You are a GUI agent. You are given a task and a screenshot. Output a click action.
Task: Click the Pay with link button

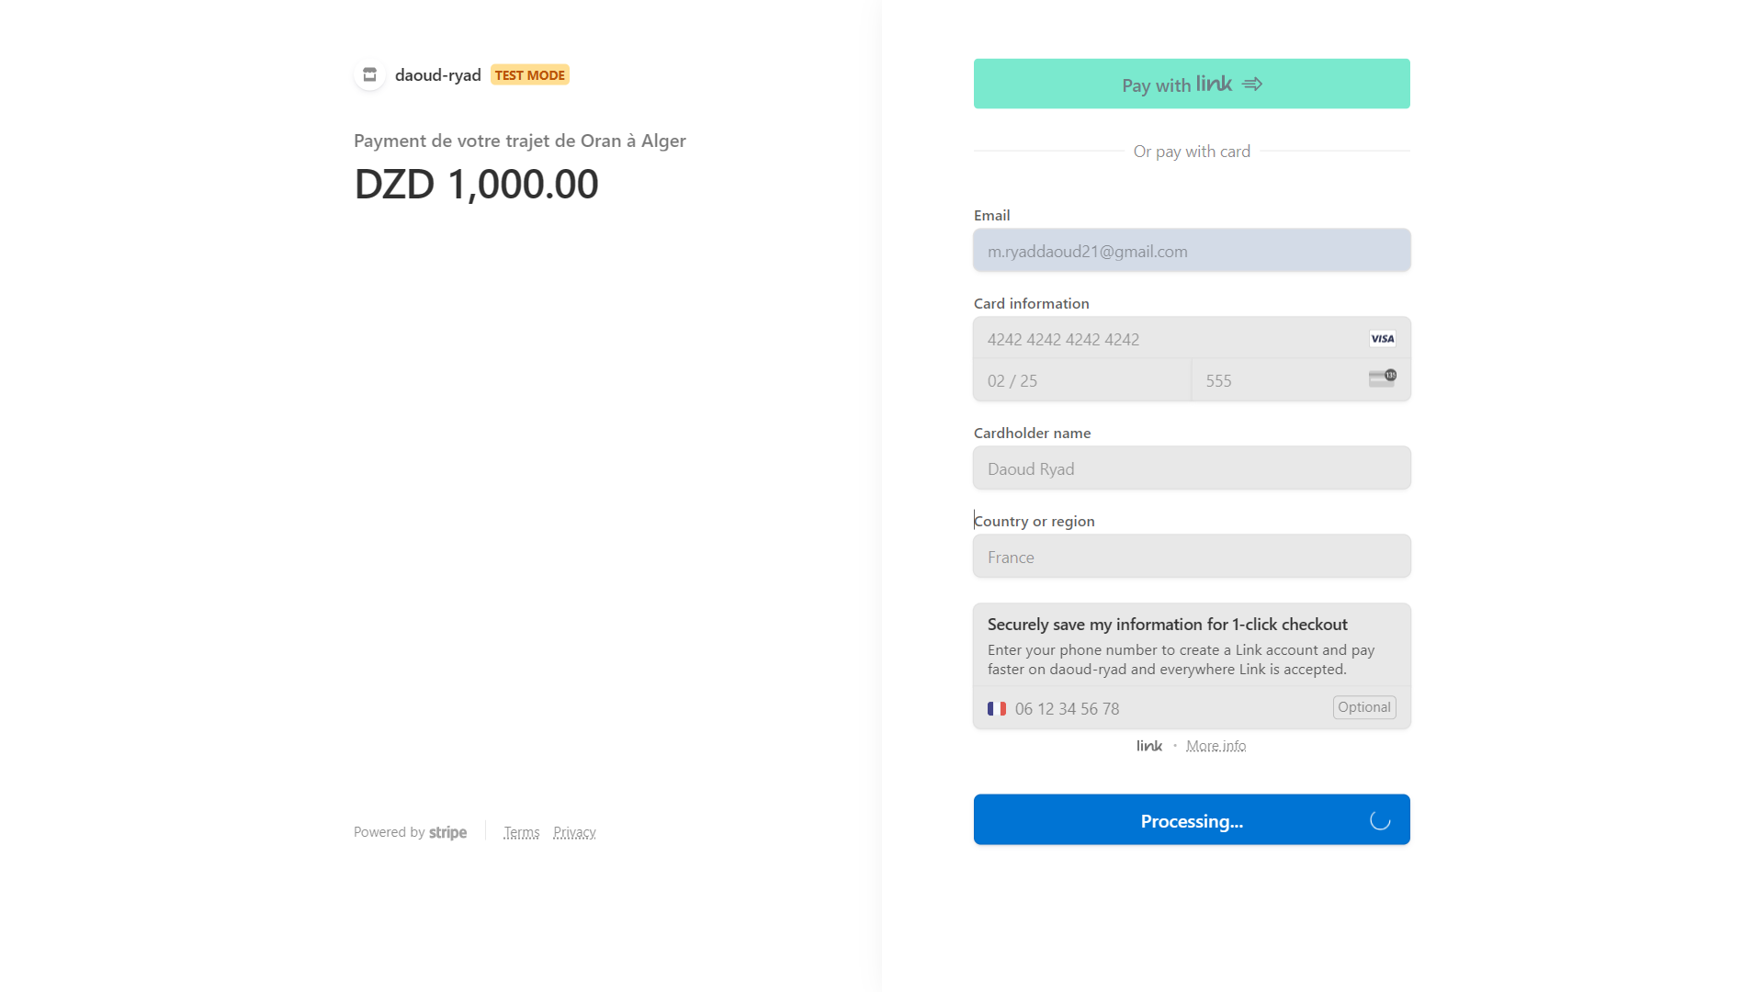click(1191, 84)
